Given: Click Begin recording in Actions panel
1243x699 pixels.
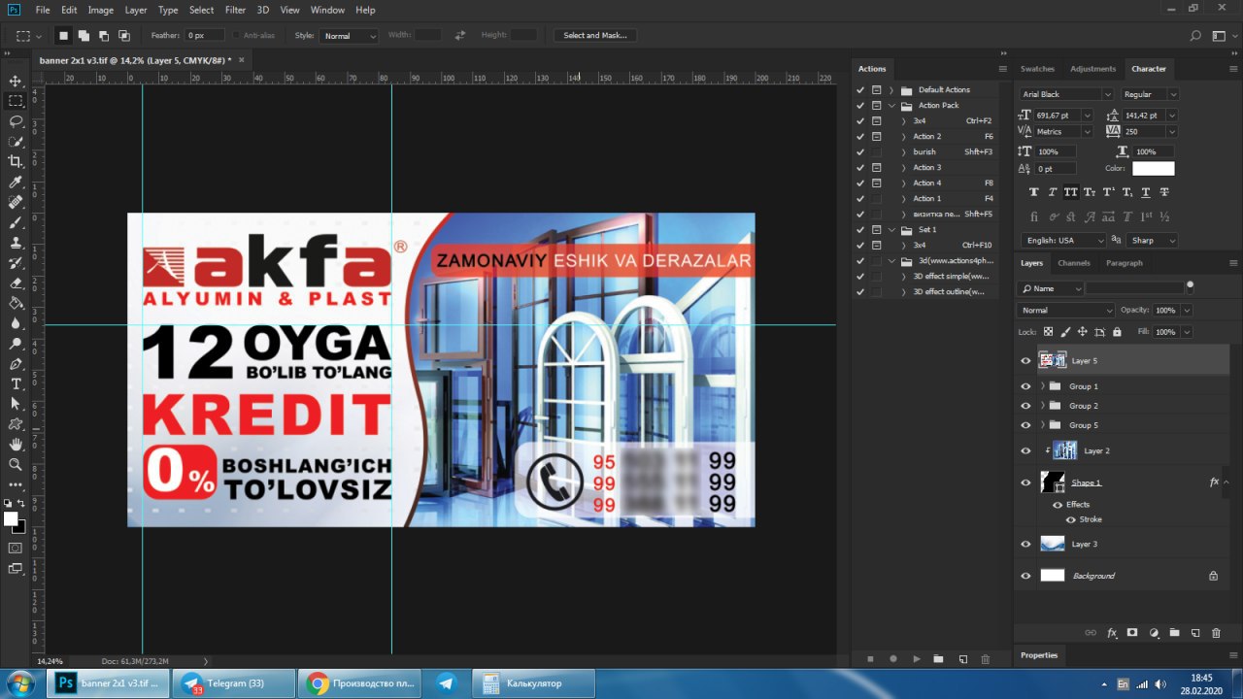Looking at the screenshot, I should [x=893, y=659].
